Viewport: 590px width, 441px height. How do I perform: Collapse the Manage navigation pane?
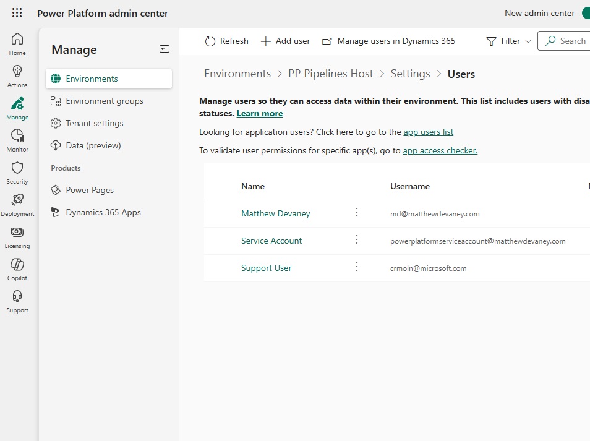pos(165,49)
